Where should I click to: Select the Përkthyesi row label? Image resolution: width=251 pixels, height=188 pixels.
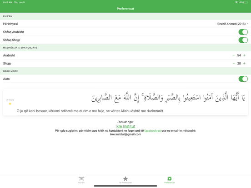click(10, 24)
